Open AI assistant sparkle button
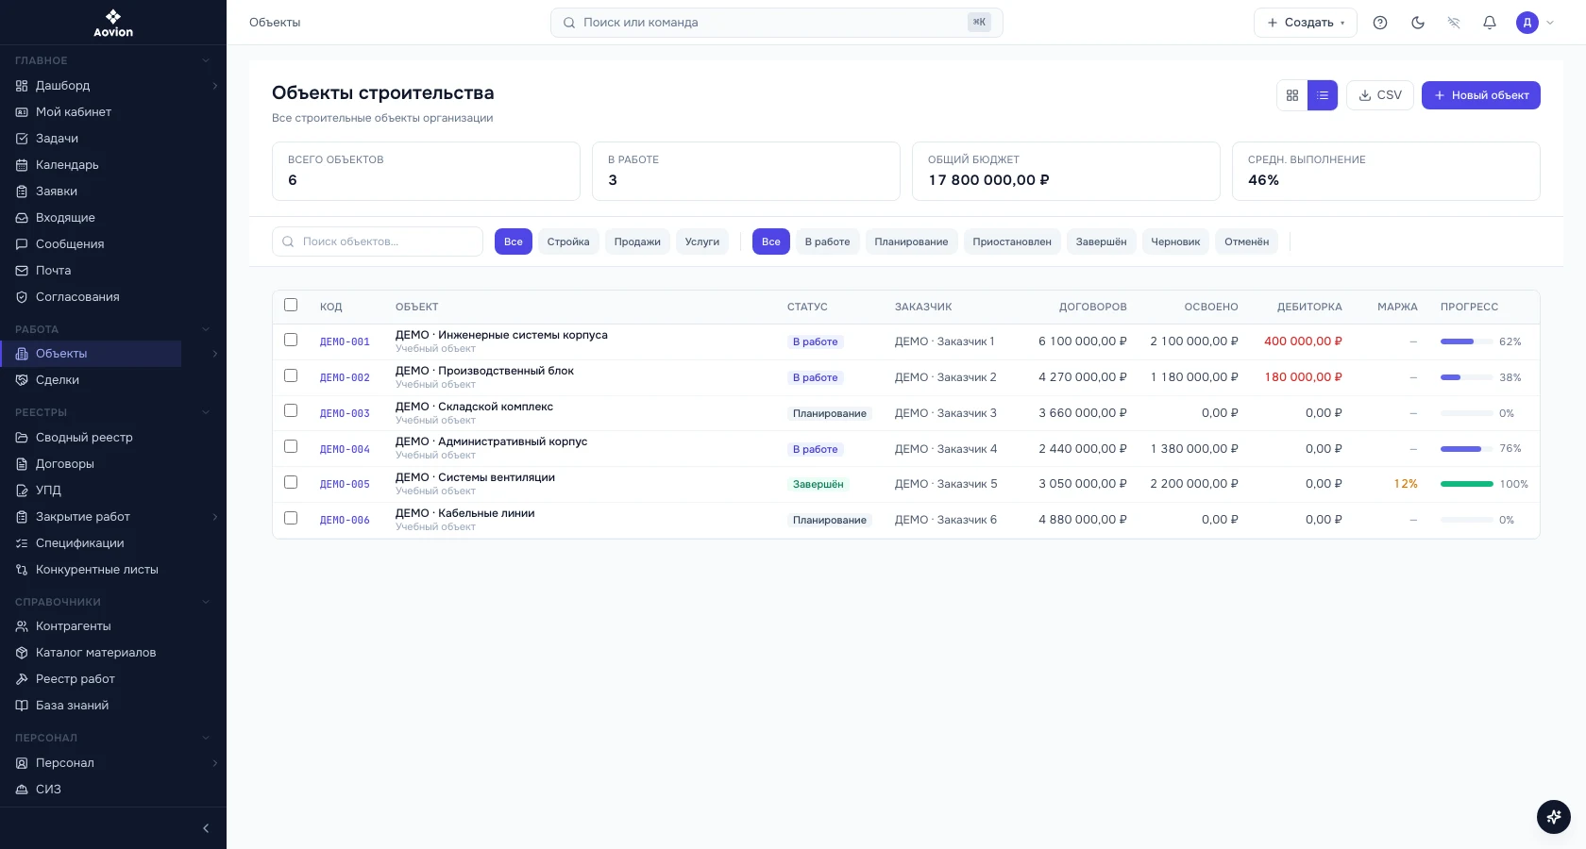This screenshot has width=1586, height=849. tap(1553, 816)
